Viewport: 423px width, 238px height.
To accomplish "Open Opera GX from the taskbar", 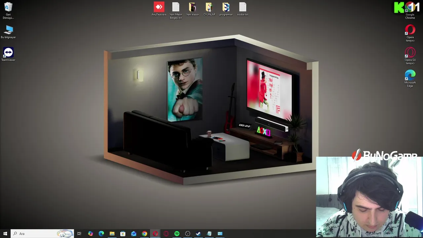I will click(166, 234).
